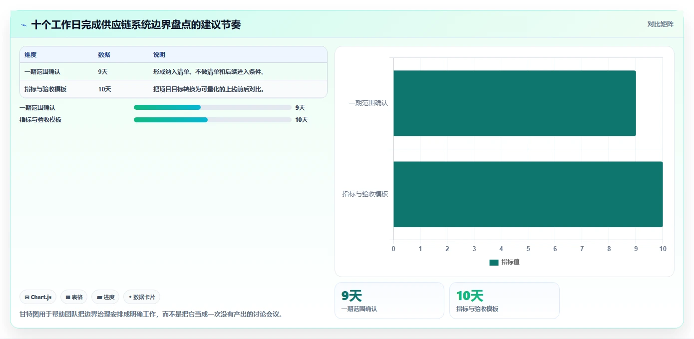Click the x-axis tick label 5
The width and height of the screenshot is (694, 339).
[x=528, y=249]
